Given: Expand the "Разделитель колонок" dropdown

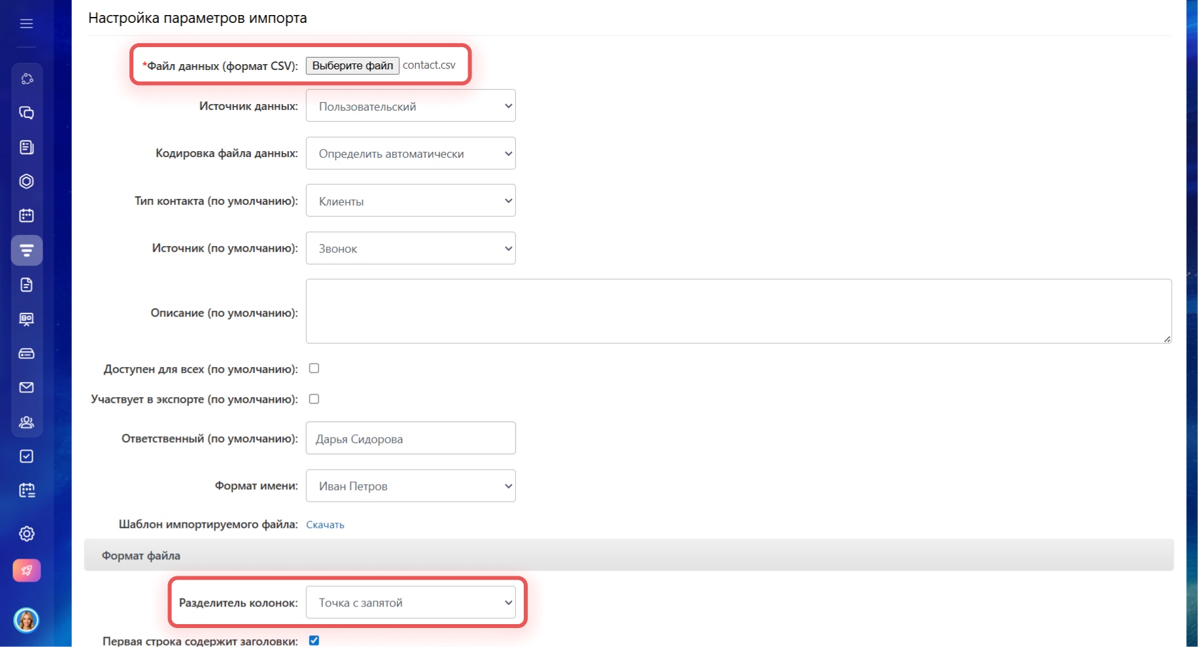Looking at the screenshot, I should click(x=411, y=603).
